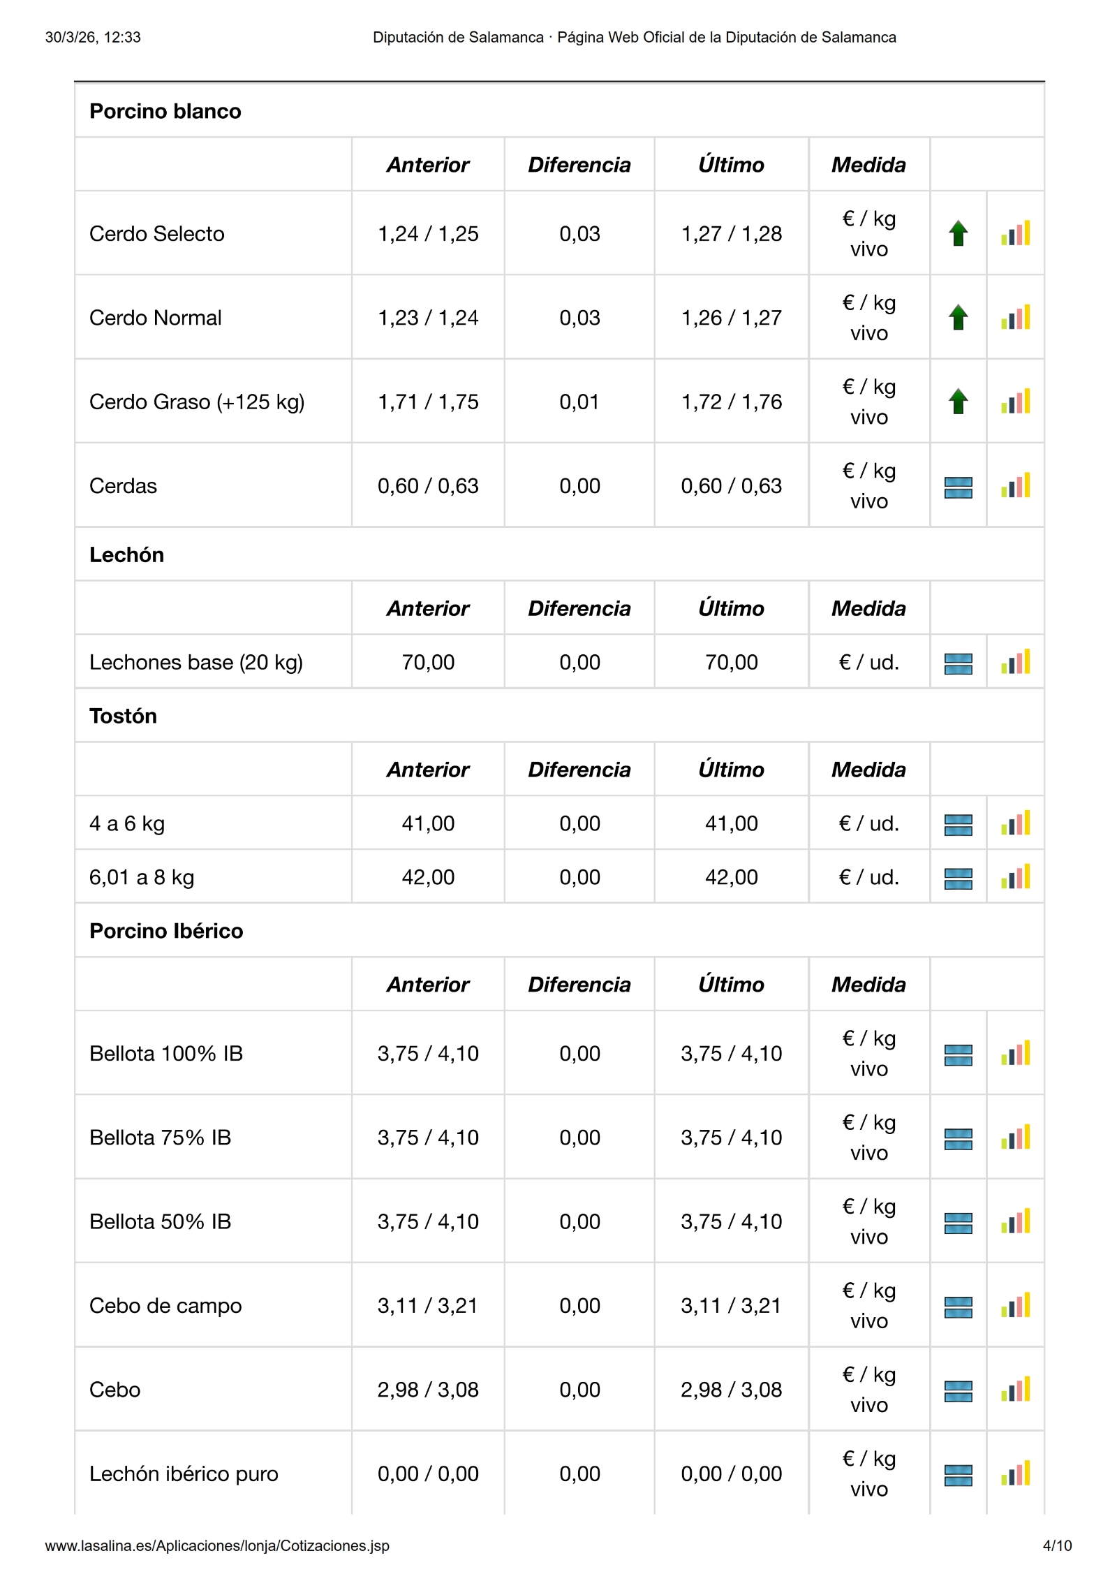Screen dimensions: 1117x1581
Task: Open the chart icon for Lechón ibérico puro
Action: [x=1015, y=1473]
